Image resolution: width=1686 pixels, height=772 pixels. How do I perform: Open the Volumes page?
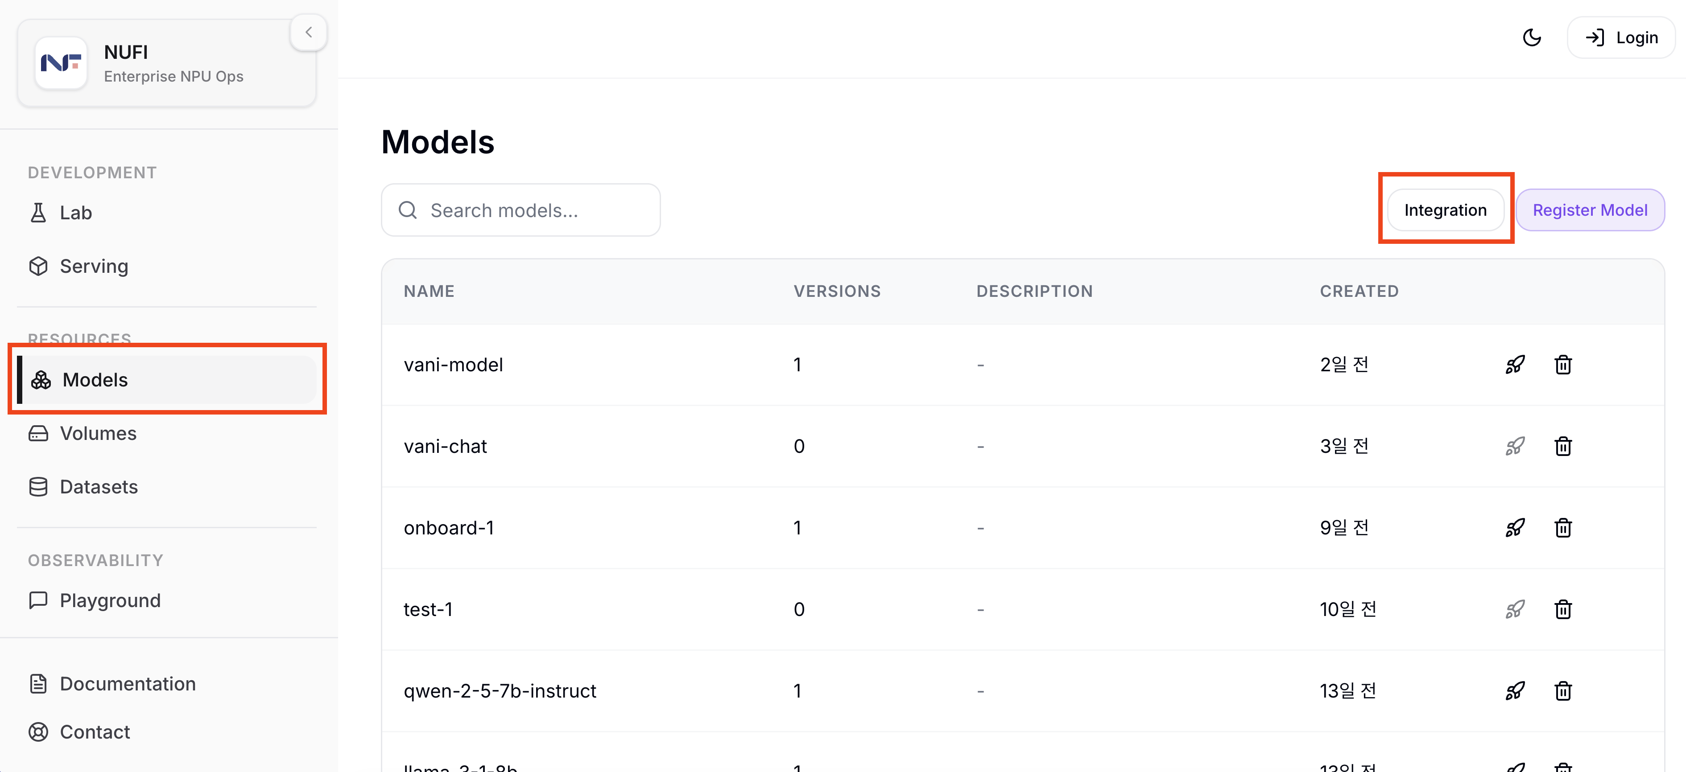pyautogui.click(x=167, y=433)
